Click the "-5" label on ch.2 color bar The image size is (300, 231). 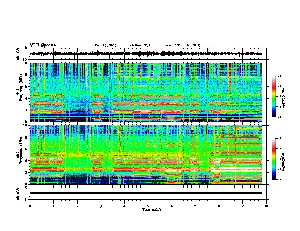point(280,159)
